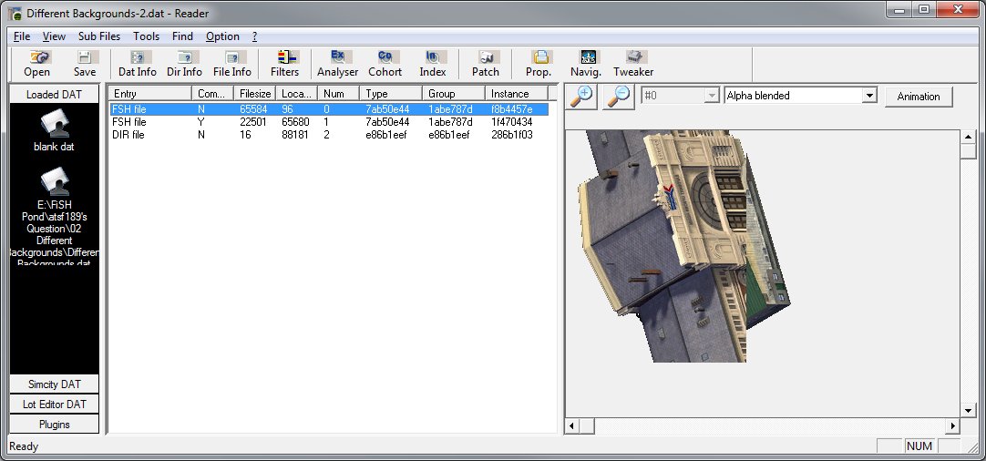Zoom out of the image preview

click(x=618, y=97)
